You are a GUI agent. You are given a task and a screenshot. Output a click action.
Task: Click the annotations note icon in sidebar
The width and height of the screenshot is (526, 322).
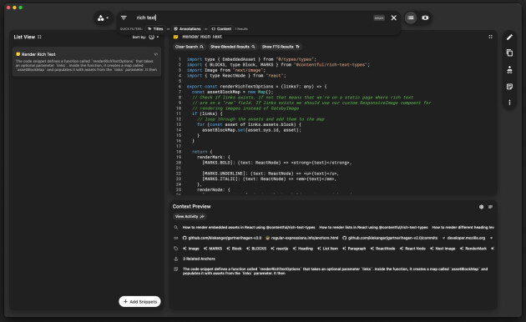(509, 87)
